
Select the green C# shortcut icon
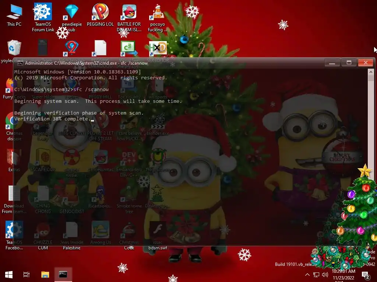pos(129,48)
